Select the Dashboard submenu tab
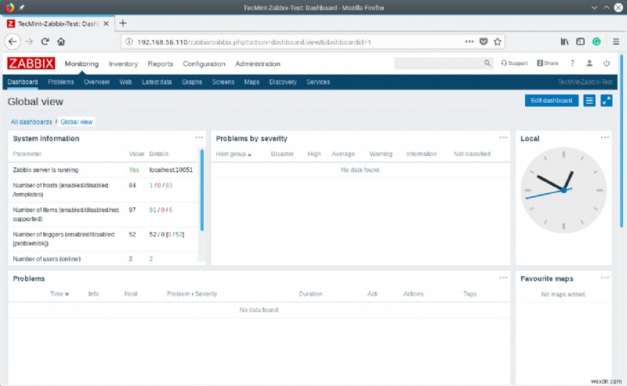 [x=23, y=82]
